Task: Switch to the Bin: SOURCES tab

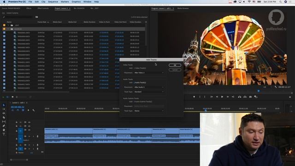Action: 79,8
